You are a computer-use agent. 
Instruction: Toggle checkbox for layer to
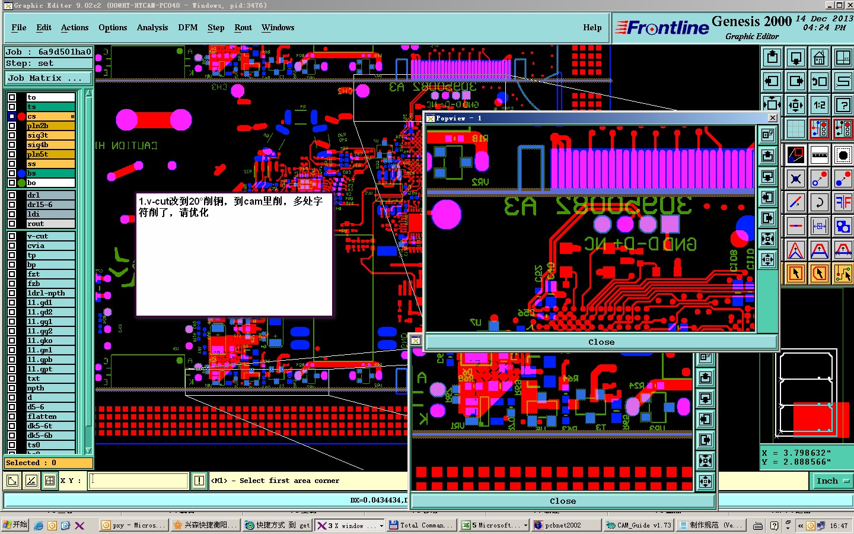tap(12, 97)
